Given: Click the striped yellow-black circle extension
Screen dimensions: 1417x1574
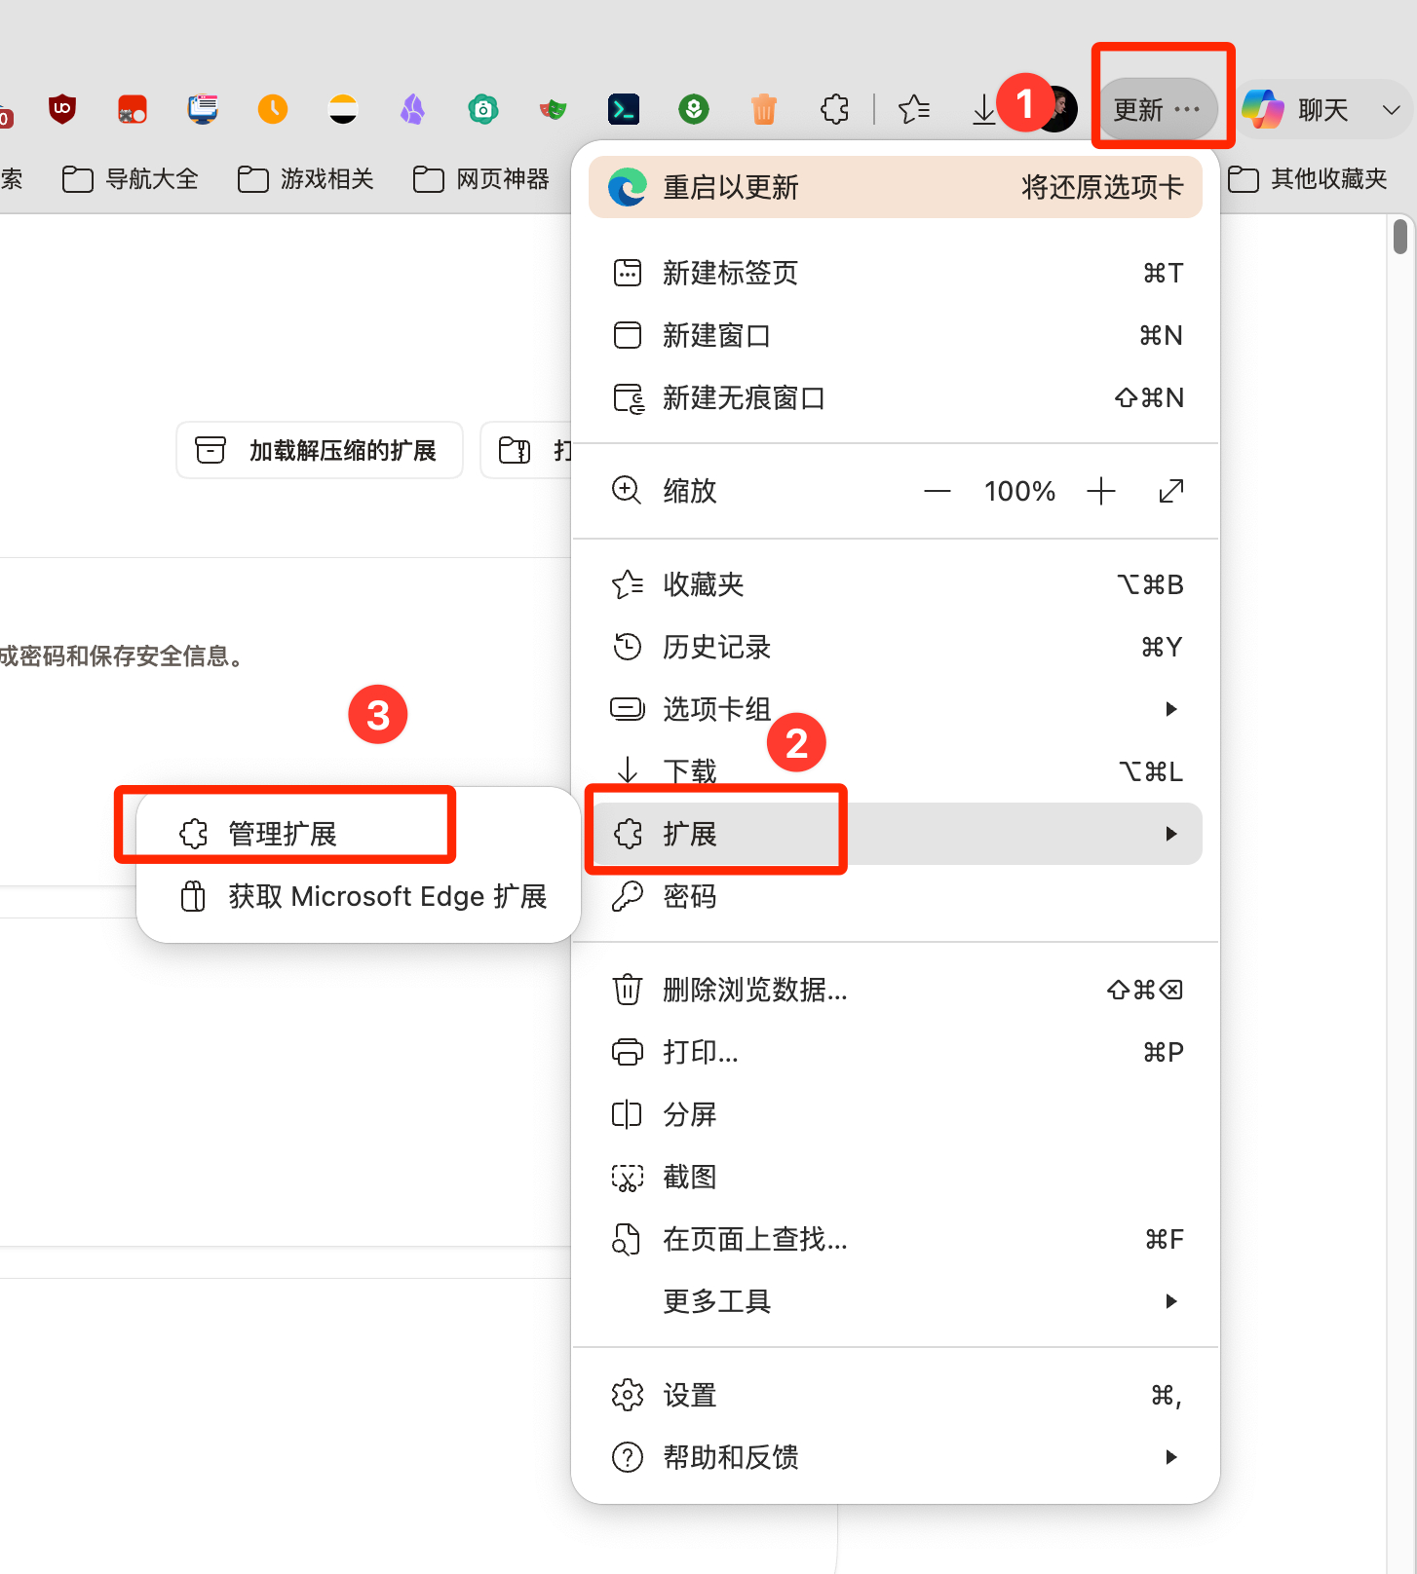Looking at the screenshot, I should [343, 108].
